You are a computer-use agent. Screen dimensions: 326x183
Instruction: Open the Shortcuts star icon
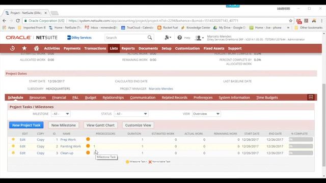point(24,48)
